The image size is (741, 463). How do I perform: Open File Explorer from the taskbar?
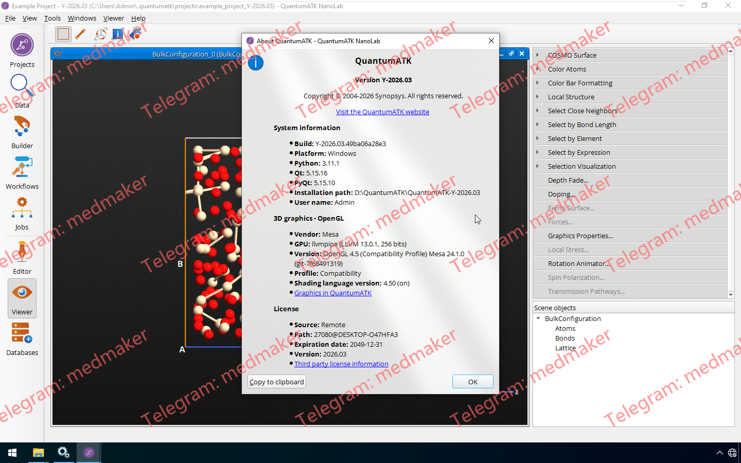[38, 453]
